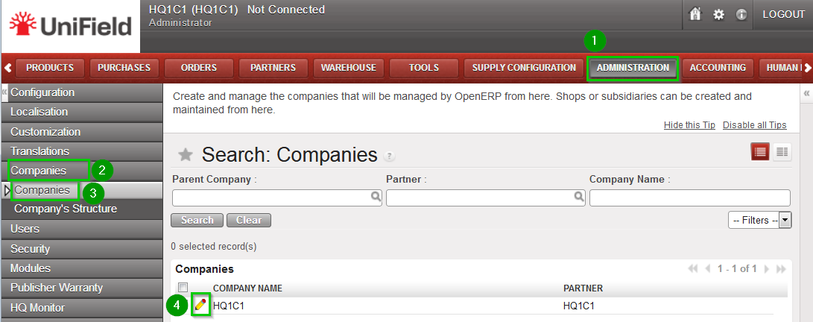This screenshot has width=813, height=322.
Task: Open the preferences gear icon
Action: coord(718,14)
